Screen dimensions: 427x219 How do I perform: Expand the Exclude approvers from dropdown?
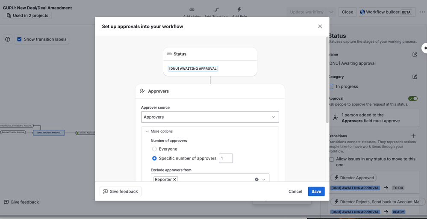tap(264, 180)
